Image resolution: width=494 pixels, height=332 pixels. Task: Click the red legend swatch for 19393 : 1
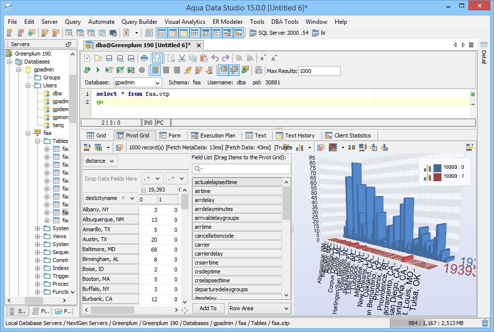[437, 177]
